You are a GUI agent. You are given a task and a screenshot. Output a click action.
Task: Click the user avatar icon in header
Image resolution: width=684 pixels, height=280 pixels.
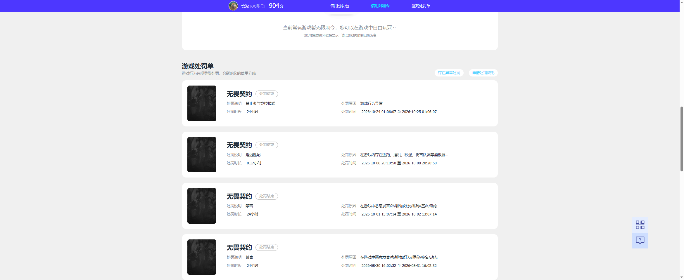233,6
